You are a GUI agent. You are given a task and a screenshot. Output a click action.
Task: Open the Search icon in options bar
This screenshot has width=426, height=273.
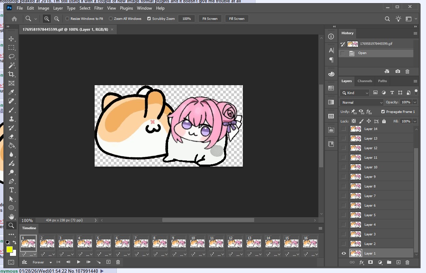[x=387, y=19]
